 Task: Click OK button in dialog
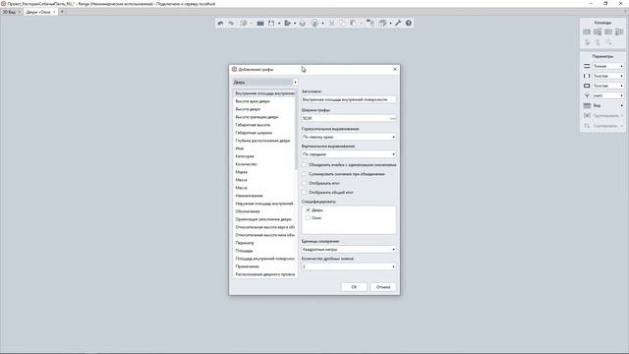[x=354, y=287]
